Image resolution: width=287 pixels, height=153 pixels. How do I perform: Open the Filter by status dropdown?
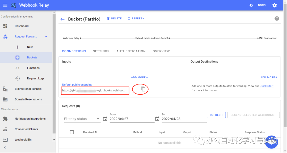pos(82,119)
